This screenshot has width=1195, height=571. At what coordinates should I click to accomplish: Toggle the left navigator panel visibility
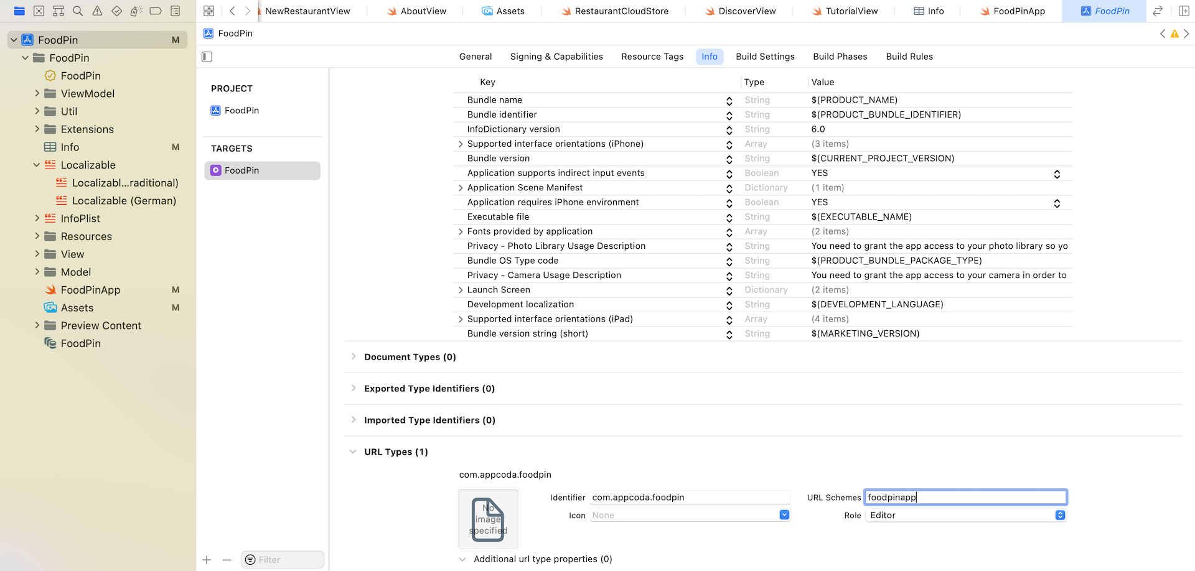tap(206, 56)
